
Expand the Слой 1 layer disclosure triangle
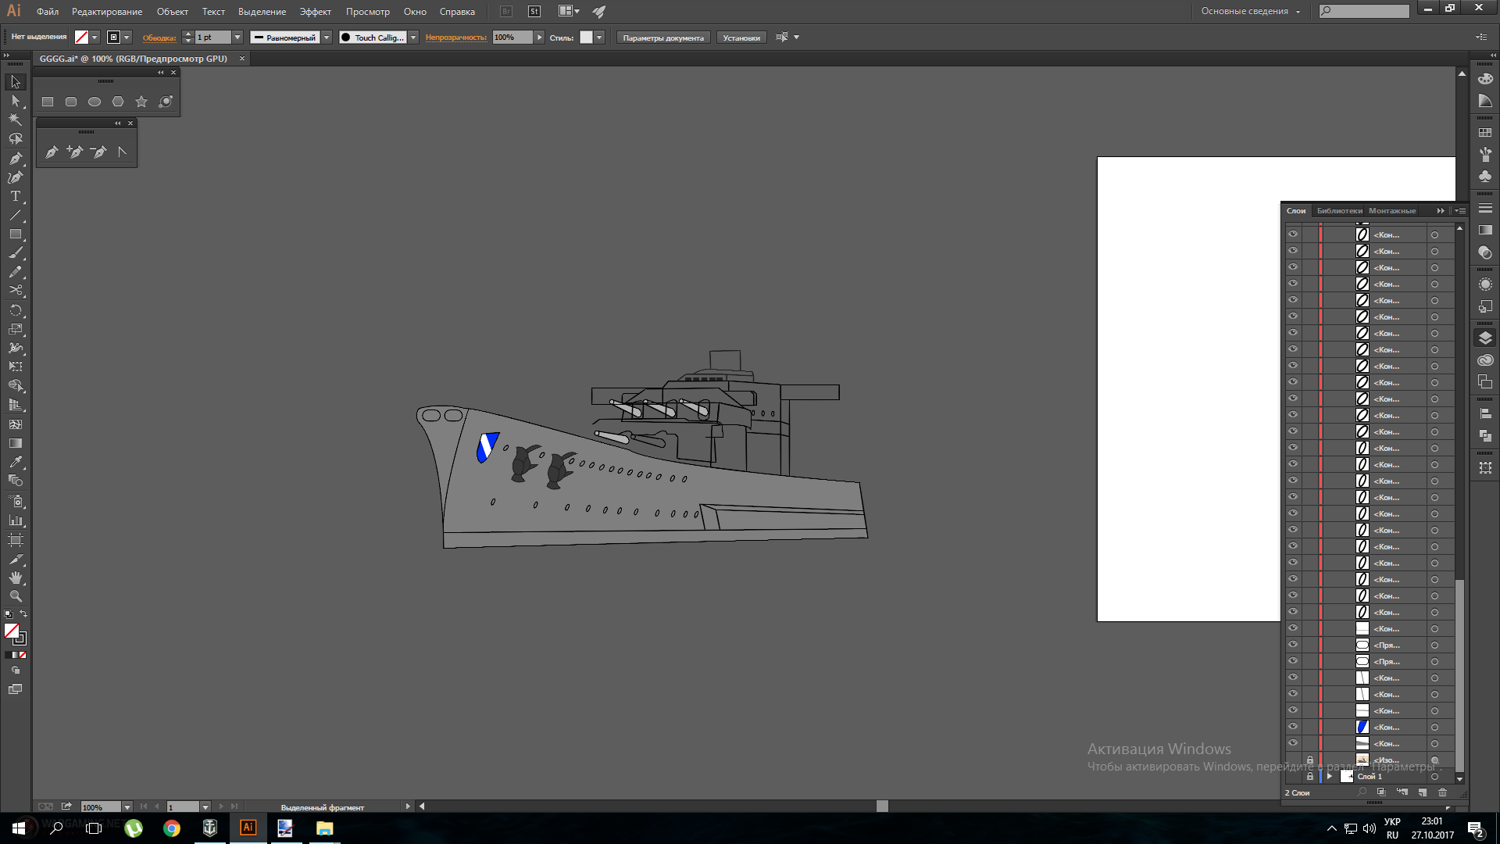1330,776
